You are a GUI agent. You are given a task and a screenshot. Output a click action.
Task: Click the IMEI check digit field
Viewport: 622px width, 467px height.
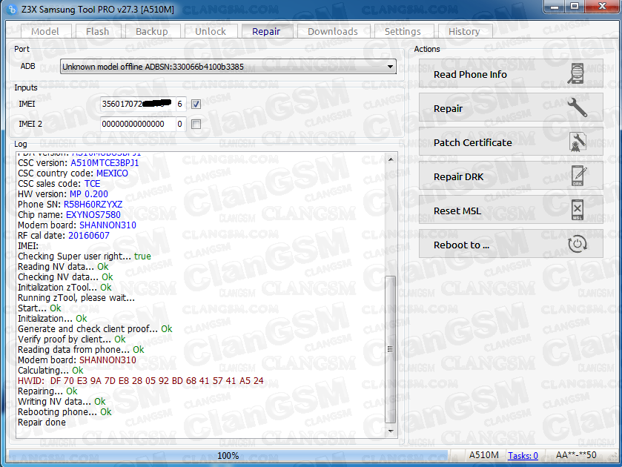(x=180, y=104)
